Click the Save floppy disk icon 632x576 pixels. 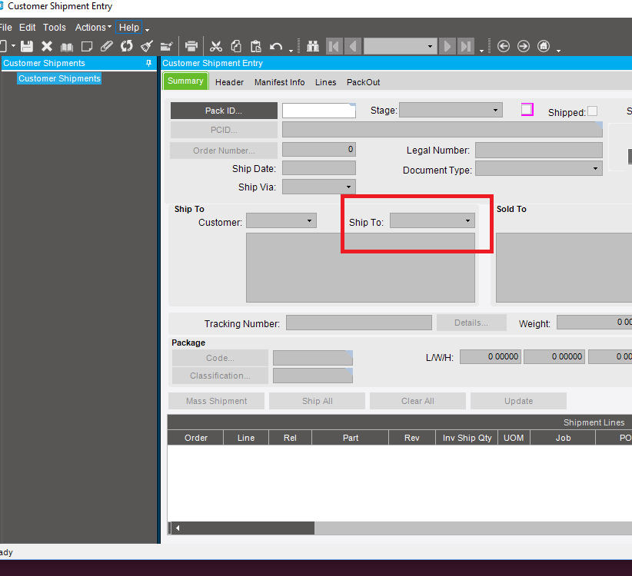pyautogui.click(x=27, y=46)
